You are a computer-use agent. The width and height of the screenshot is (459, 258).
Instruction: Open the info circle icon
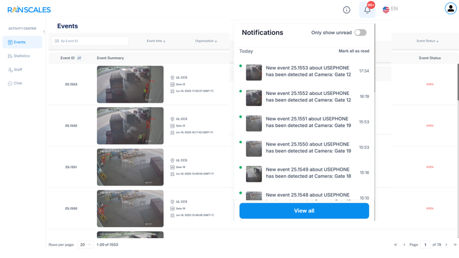pyautogui.click(x=346, y=10)
